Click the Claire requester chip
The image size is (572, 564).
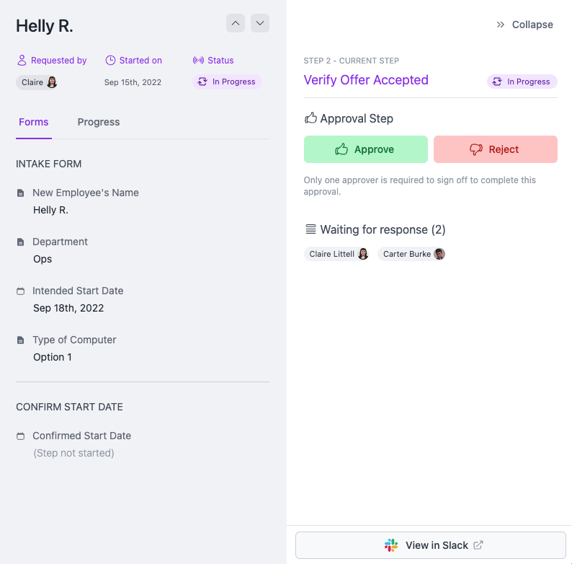click(37, 82)
